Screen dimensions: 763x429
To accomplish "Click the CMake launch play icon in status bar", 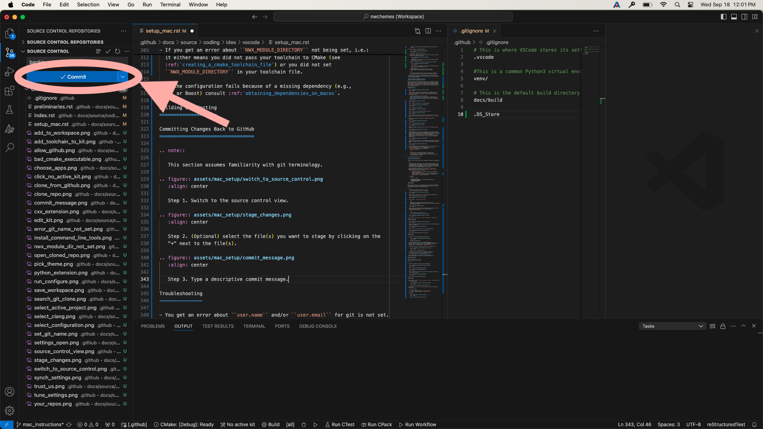I will point(316,425).
